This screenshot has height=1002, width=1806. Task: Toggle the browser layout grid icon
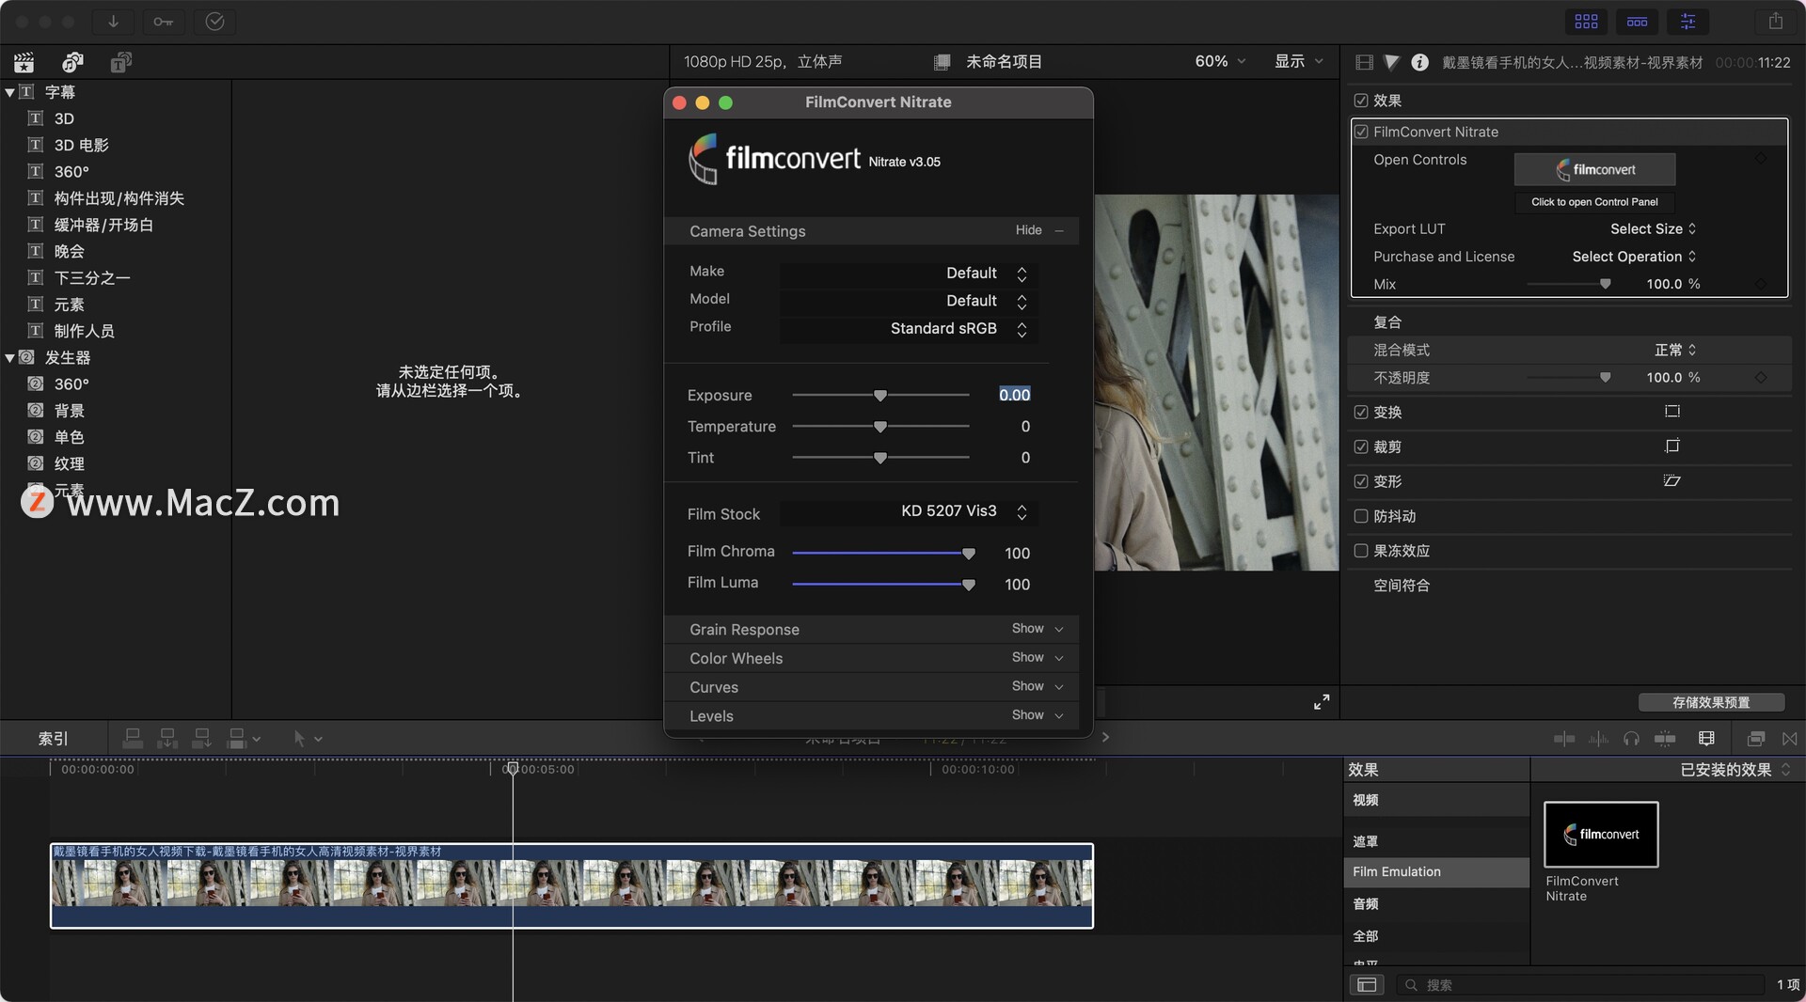click(1587, 22)
